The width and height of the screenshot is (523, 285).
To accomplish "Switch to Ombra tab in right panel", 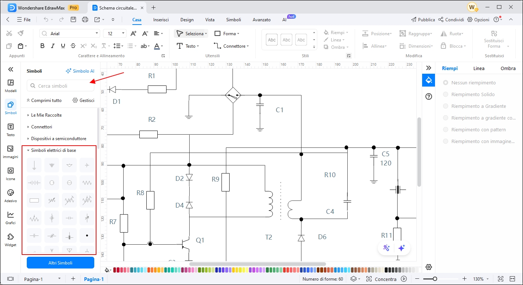I will pos(508,68).
